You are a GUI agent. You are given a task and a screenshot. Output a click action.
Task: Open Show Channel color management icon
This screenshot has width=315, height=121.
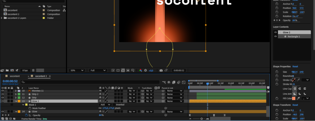point(140,70)
